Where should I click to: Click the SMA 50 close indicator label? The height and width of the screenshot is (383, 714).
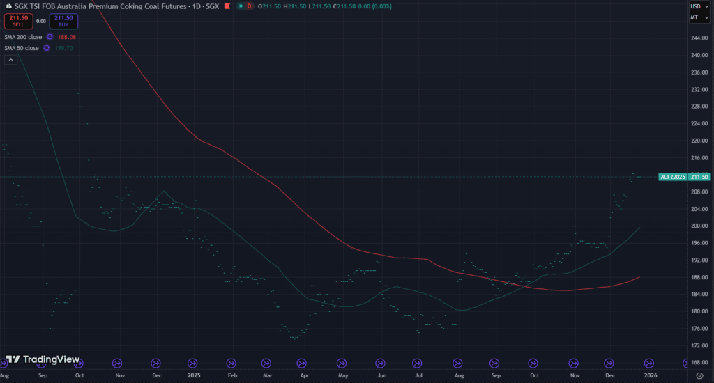coord(22,48)
